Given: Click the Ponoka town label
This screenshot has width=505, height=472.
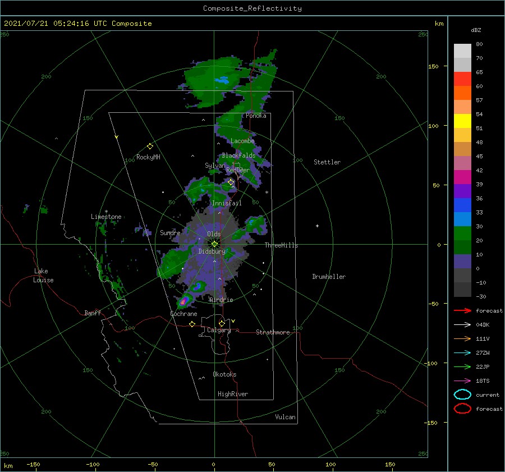Looking at the screenshot, I should [x=256, y=116].
